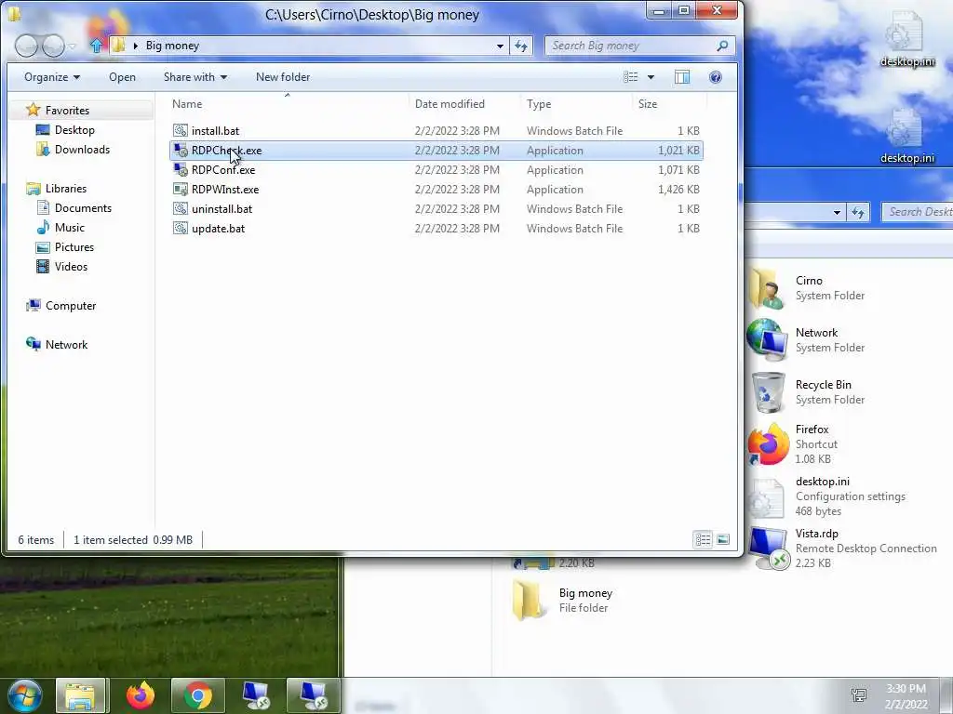Viewport: 953px width, 714px height.
Task: Launch Chrome from taskbar
Action: point(198,695)
